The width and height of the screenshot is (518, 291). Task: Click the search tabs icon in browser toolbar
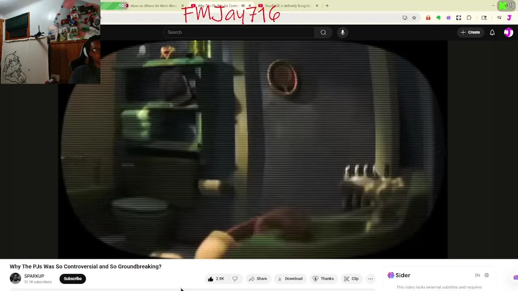point(484,18)
